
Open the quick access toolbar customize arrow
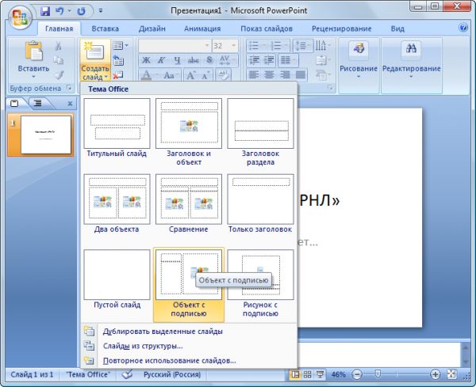pyautogui.click(x=101, y=11)
